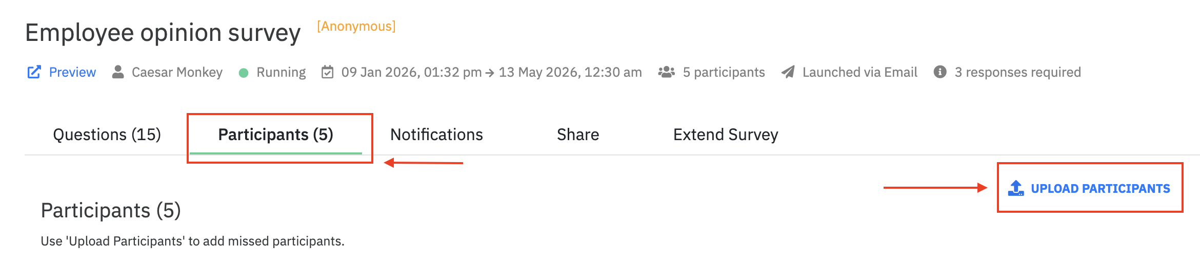Select the Participants (5) tab

coord(275,135)
